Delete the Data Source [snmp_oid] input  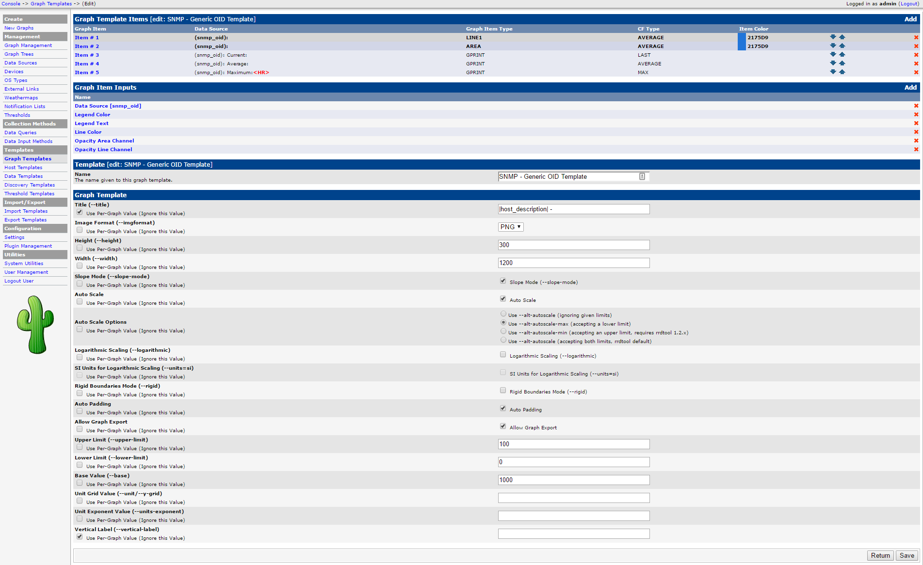pos(916,106)
